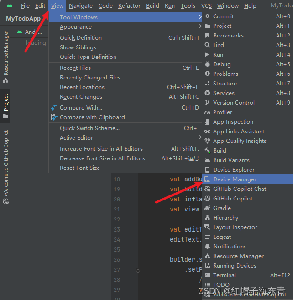Open the Refactor menu
This screenshot has height=300, width=293.
click(129, 6)
